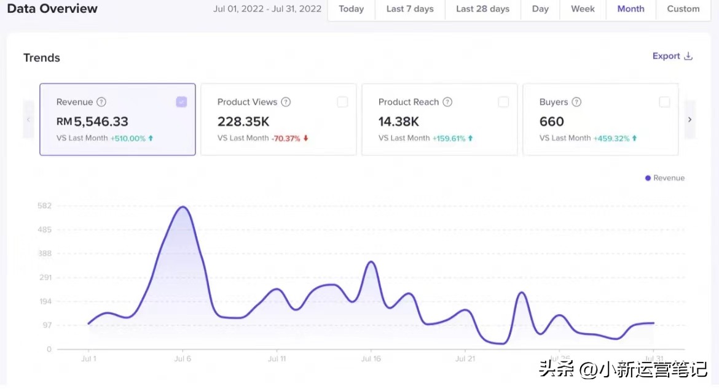
Task: Enable the Product Views checkbox
Action: click(342, 102)
